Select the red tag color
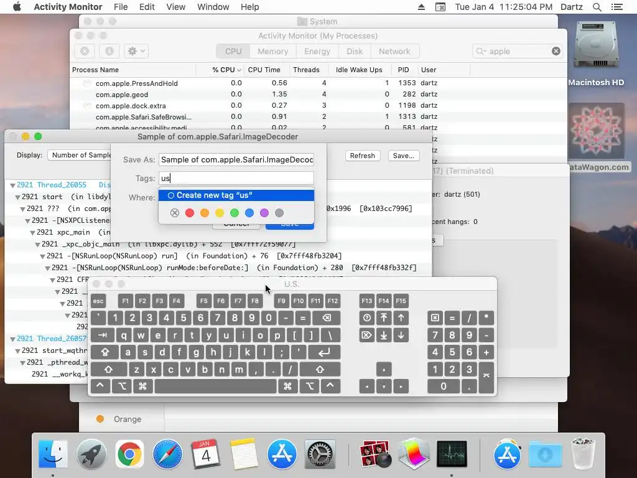This screenshot has width=637, height=478. pos(189,213)
